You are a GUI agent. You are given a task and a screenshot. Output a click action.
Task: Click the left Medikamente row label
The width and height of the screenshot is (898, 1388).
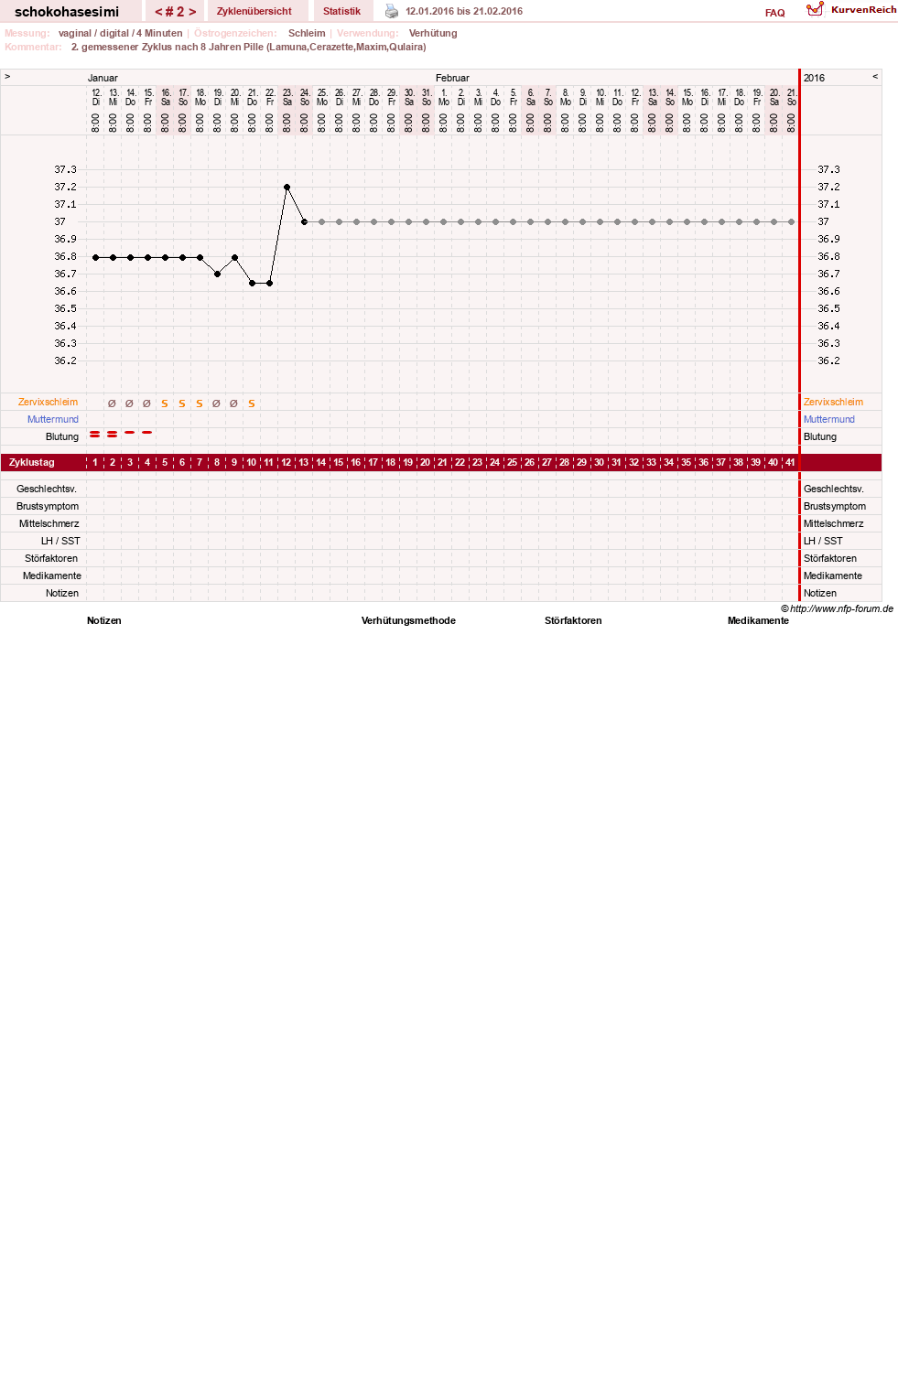click(x=52, y=576)
